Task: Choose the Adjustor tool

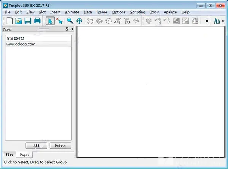Action: (x=59, y=21)
